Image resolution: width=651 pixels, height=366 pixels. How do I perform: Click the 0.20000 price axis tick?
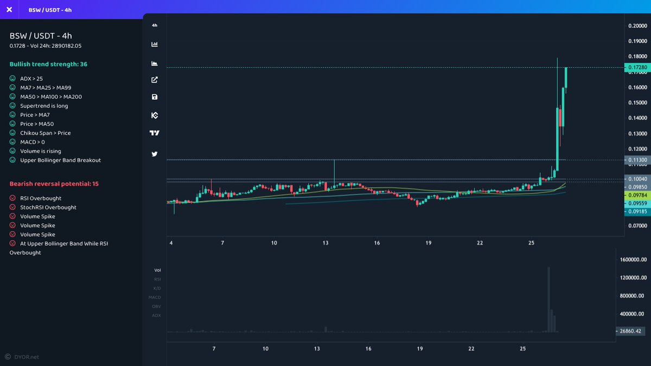[x=637, y=25]
